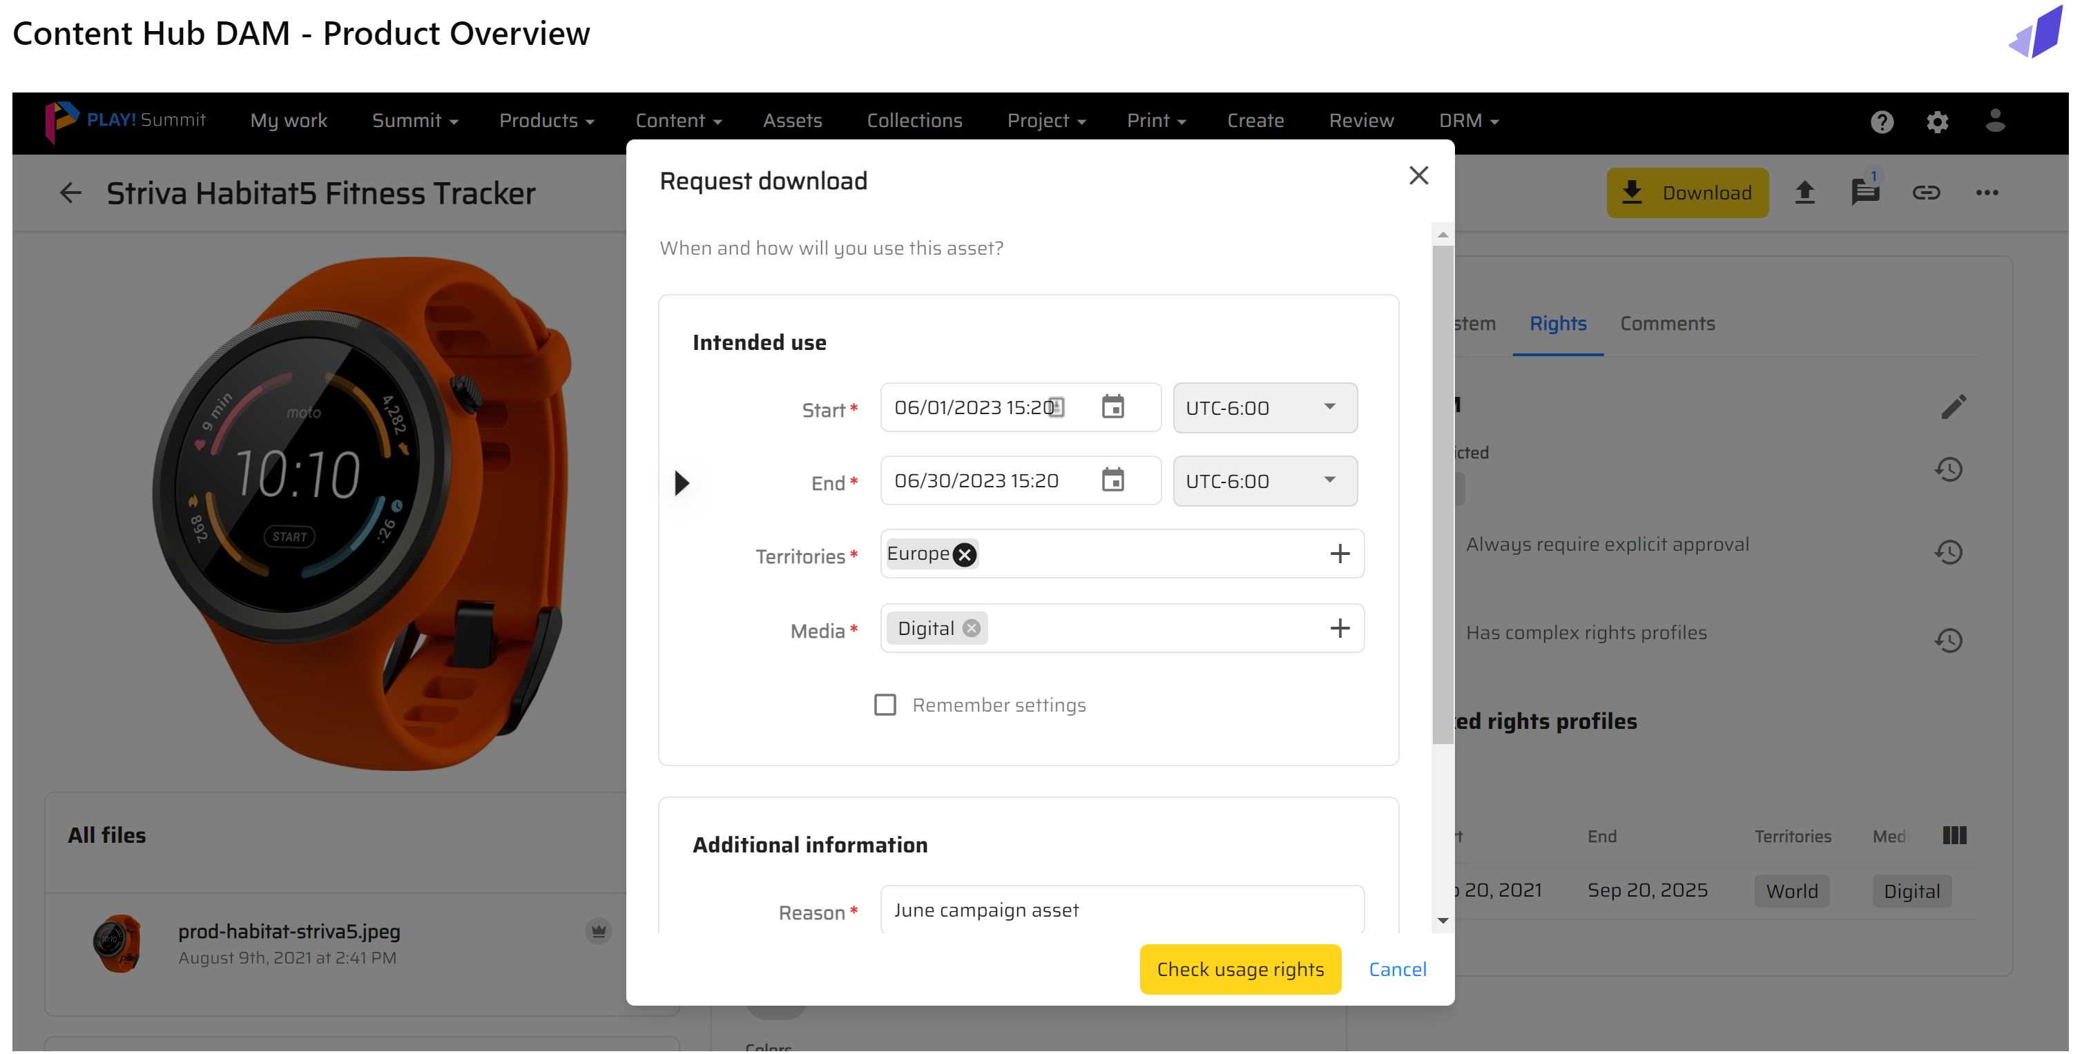Click the Check usage rights button
The height and width of the screenshot is (1054, 2082).
(x=1239, y=969)
